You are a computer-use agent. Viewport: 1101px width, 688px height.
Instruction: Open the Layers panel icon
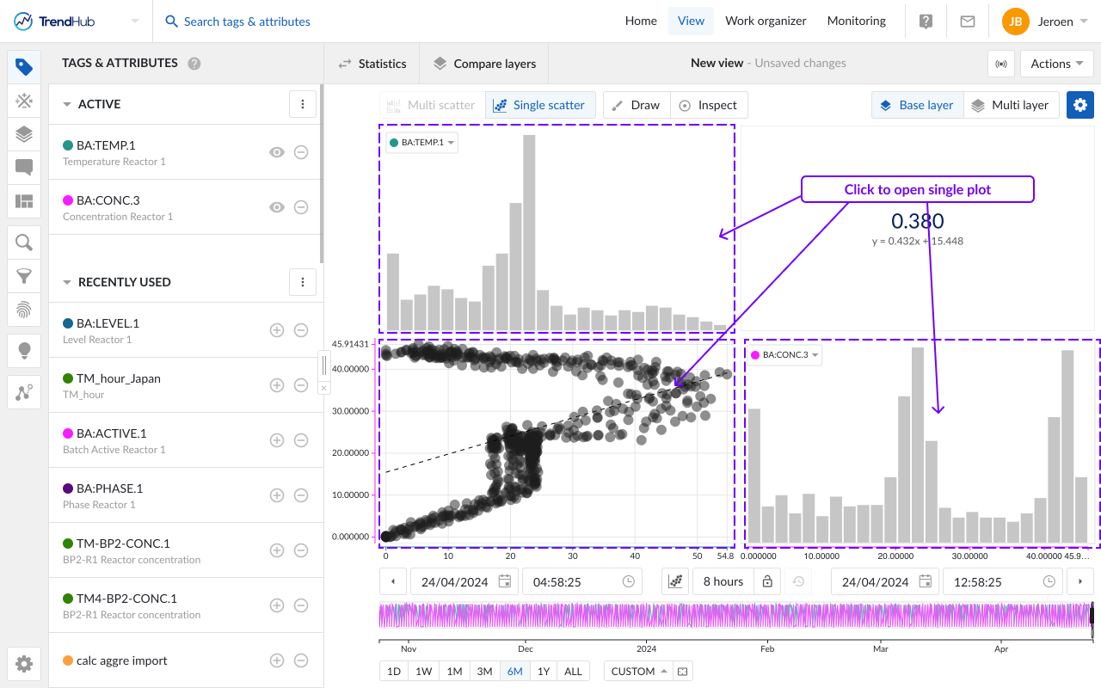point(23,134)
